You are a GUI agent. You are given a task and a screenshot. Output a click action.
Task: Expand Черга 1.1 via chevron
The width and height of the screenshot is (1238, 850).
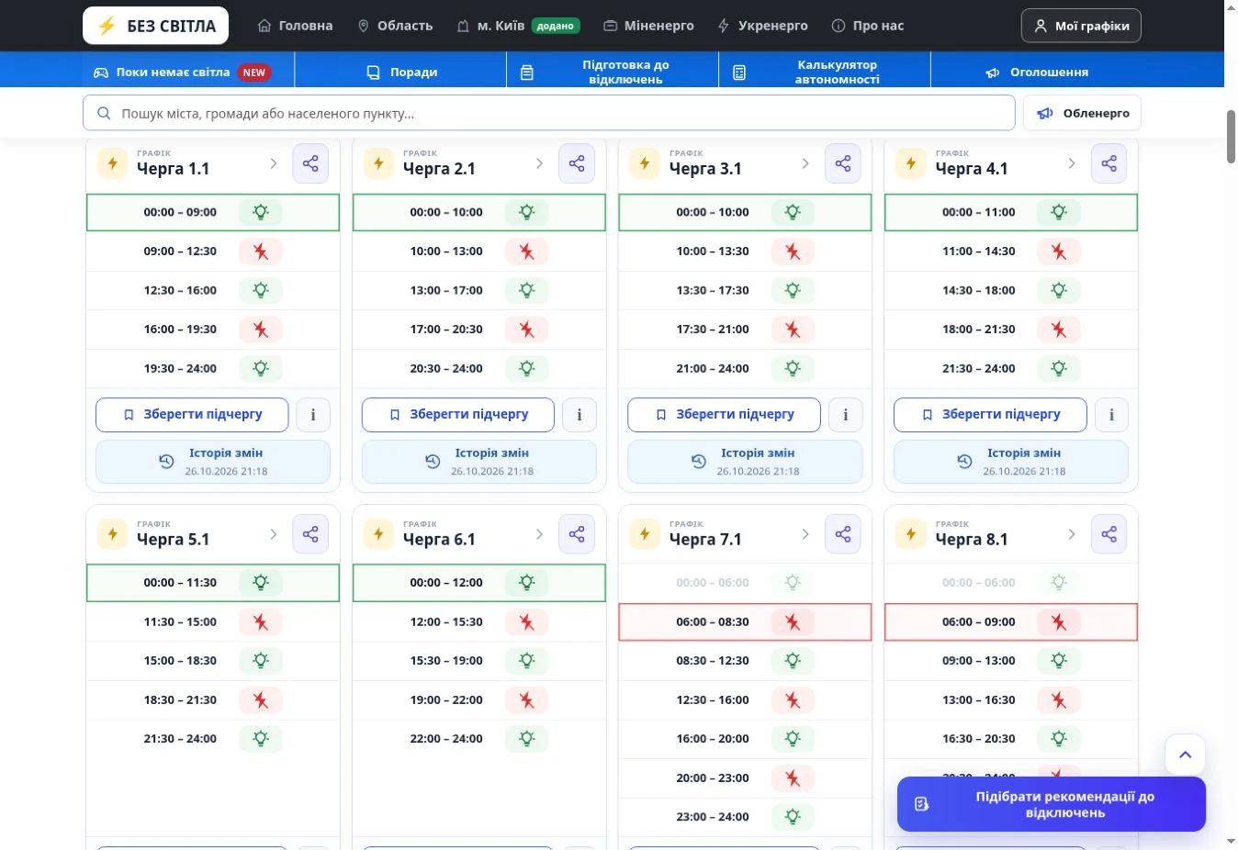pyautogui.click(x=273, y=163)
